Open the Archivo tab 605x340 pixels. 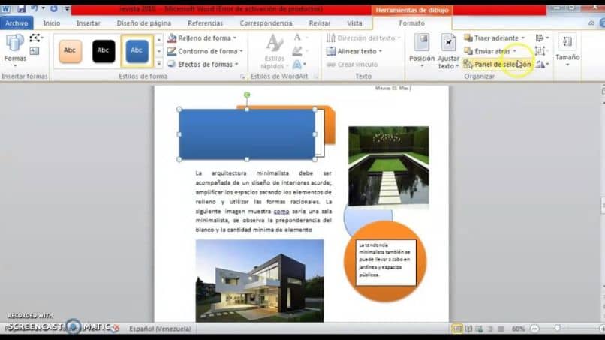(x=17, y=23)
